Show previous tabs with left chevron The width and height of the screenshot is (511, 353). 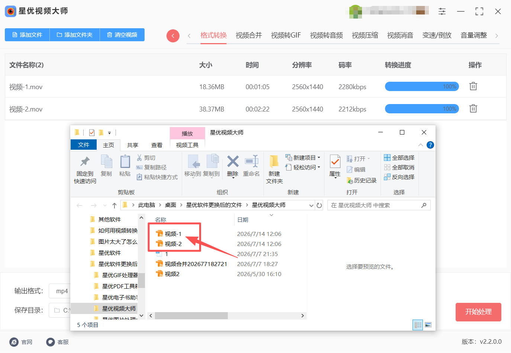189,36
